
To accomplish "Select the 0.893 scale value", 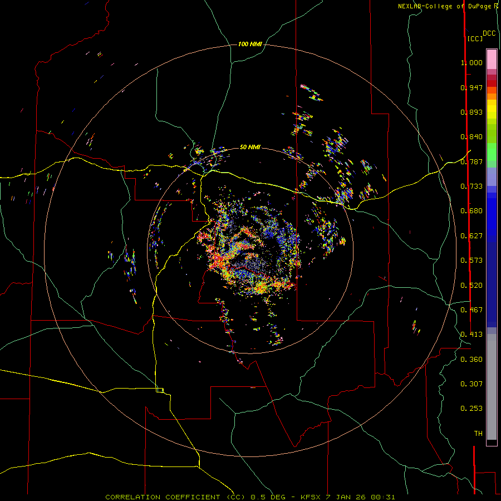I will [x=471, y=112].
